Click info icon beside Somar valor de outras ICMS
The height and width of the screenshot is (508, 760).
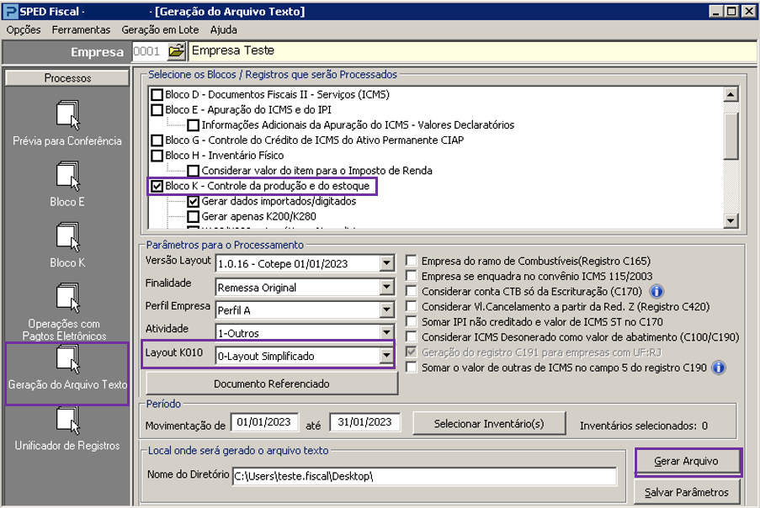(718, 368)
